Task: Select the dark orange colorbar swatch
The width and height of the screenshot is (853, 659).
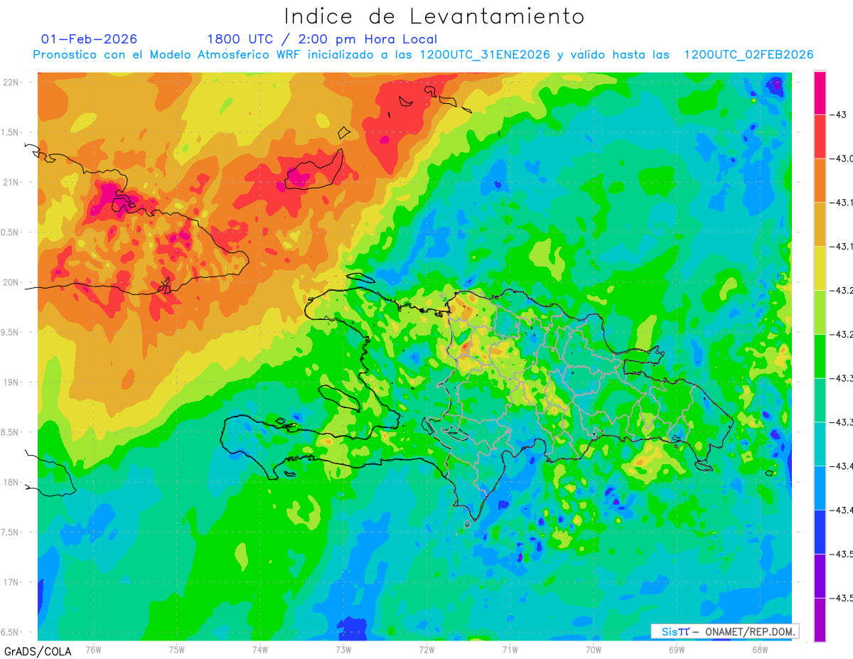Action: coord(820,181)
